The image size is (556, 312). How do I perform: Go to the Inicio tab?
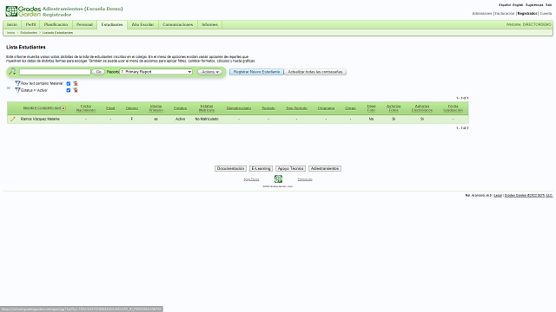click(12, 24)
